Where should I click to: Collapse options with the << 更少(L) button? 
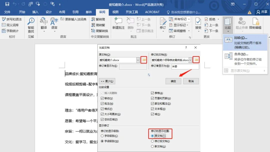click(107, 81)
